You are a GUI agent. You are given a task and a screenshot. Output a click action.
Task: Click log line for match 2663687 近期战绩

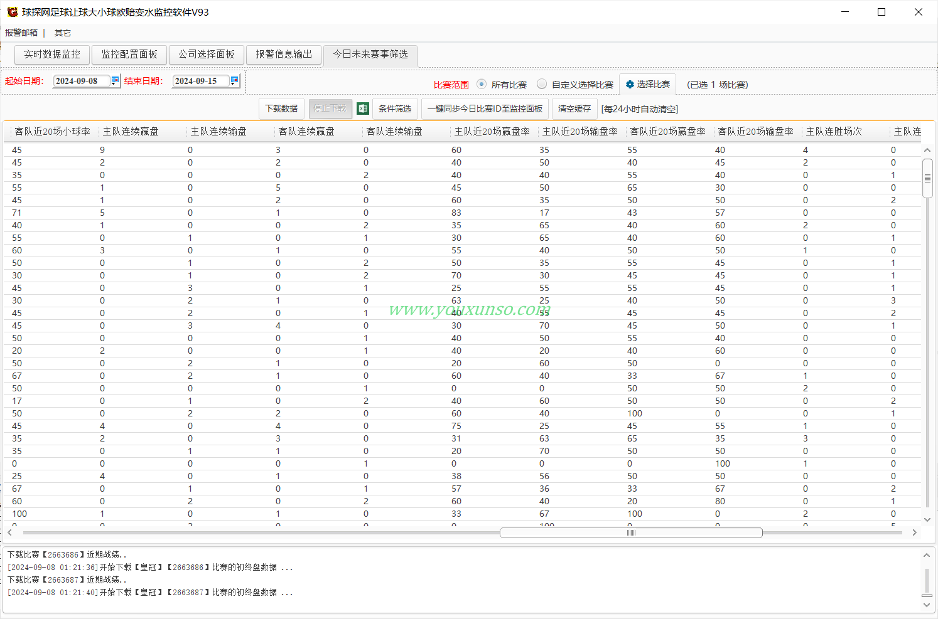[x=67, y=579]
